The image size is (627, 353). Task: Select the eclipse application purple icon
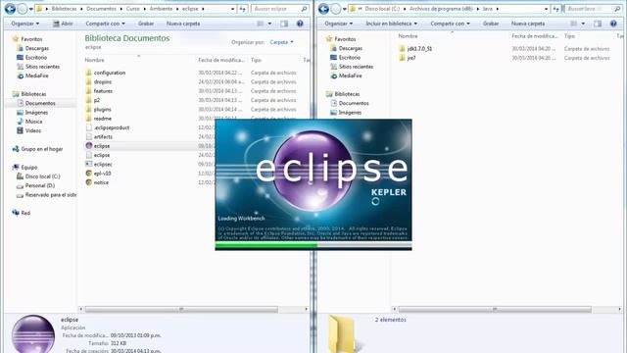pos(89,146)
